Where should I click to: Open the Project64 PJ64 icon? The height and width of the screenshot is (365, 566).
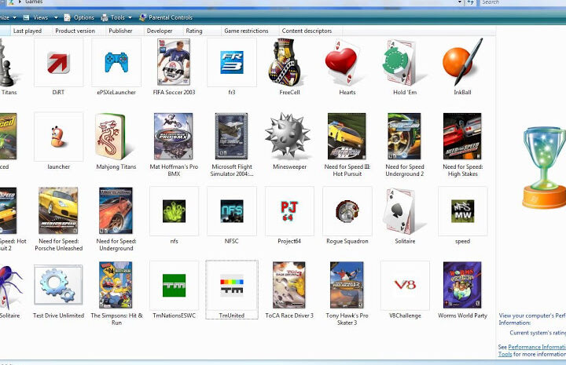289,211
